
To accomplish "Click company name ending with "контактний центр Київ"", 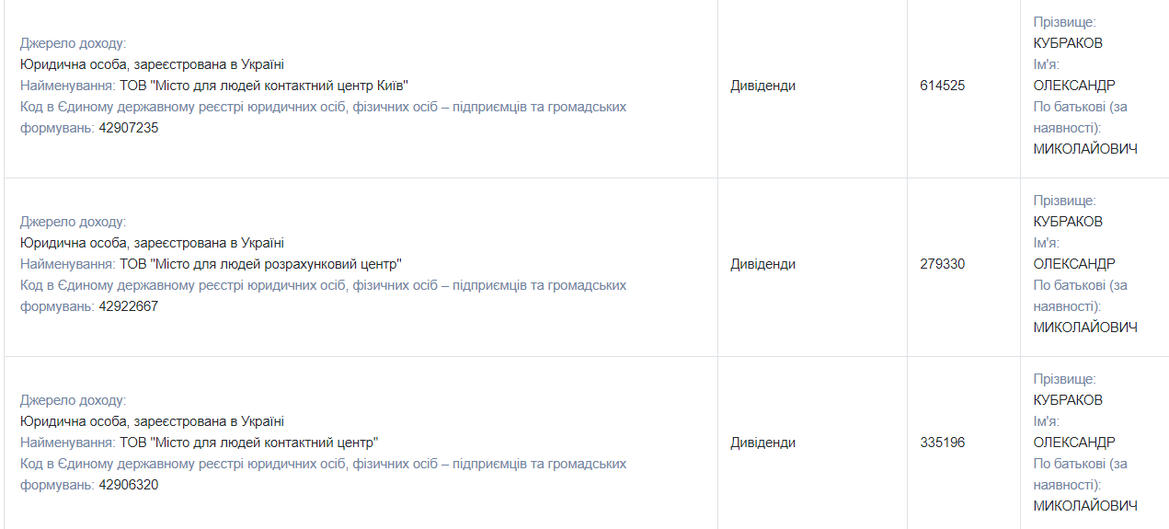I will (264, 86).
